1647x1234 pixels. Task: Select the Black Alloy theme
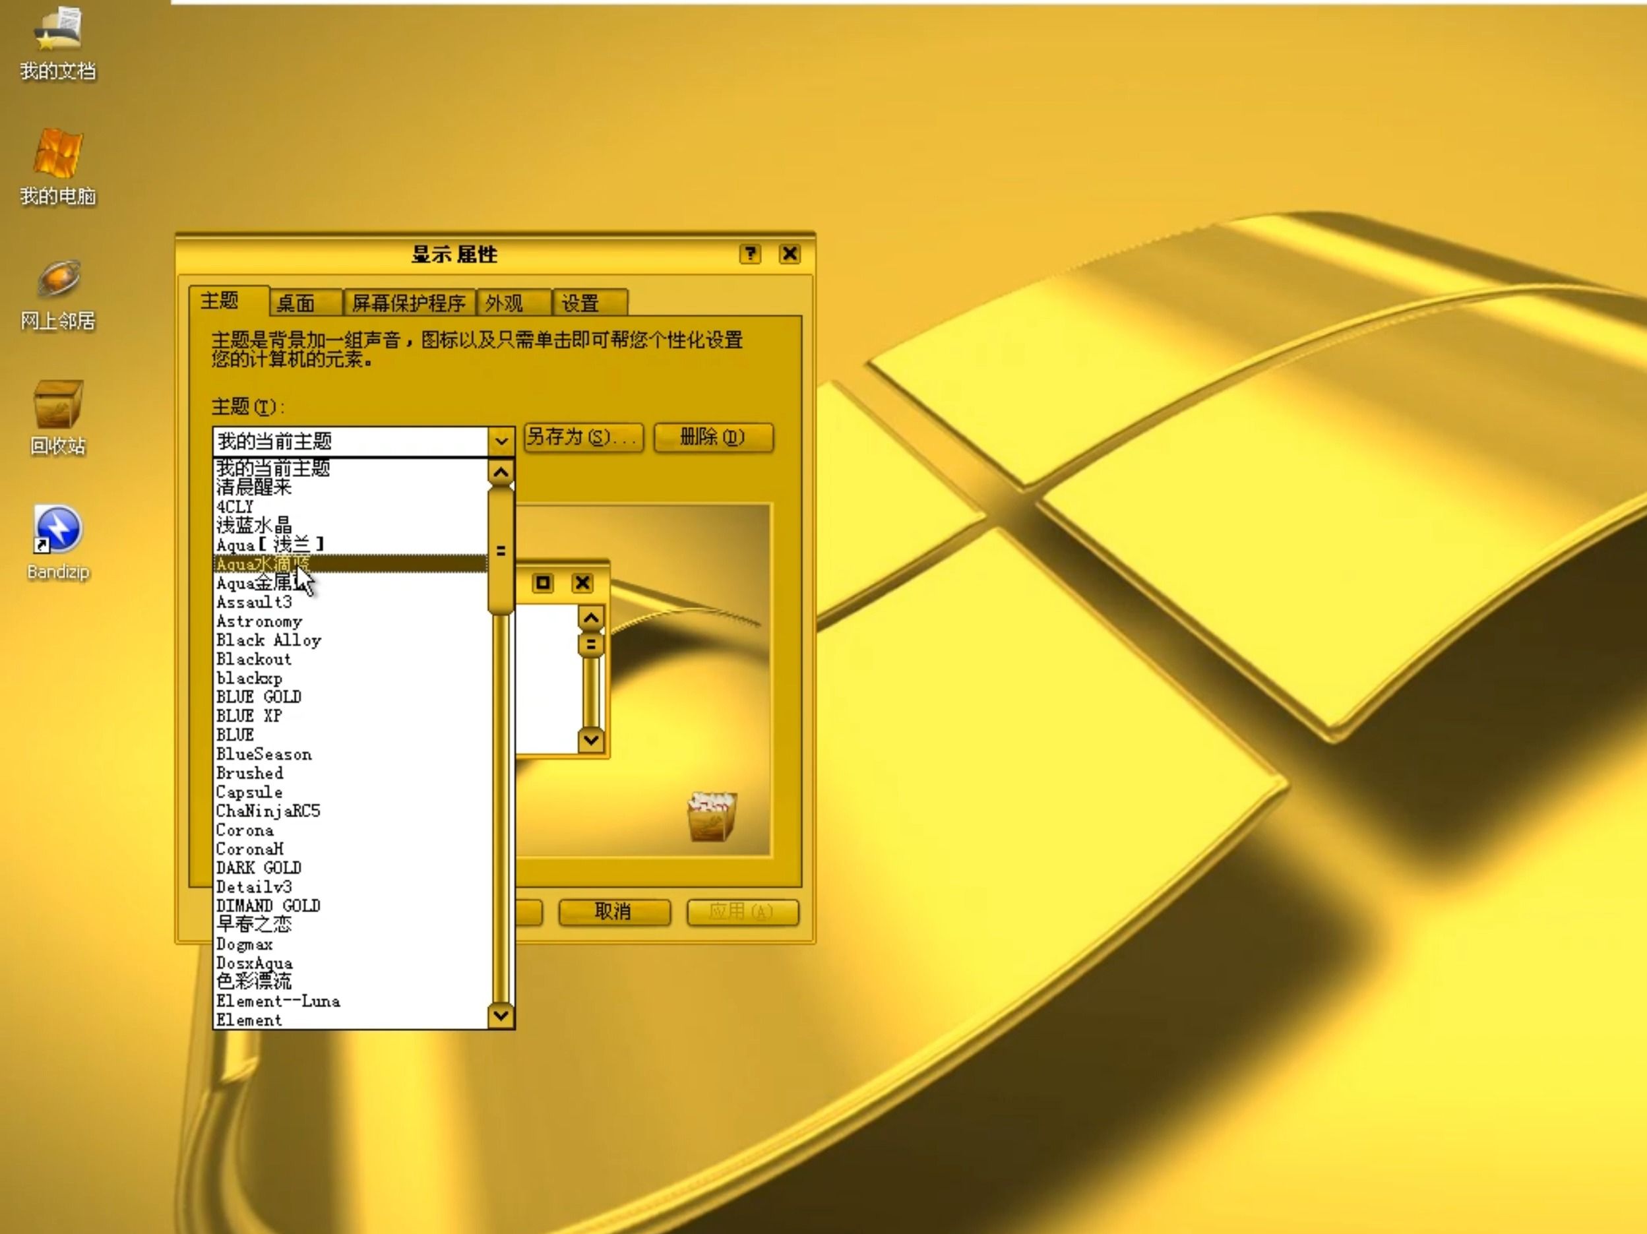pyautogui.click(x=351, y=640)
